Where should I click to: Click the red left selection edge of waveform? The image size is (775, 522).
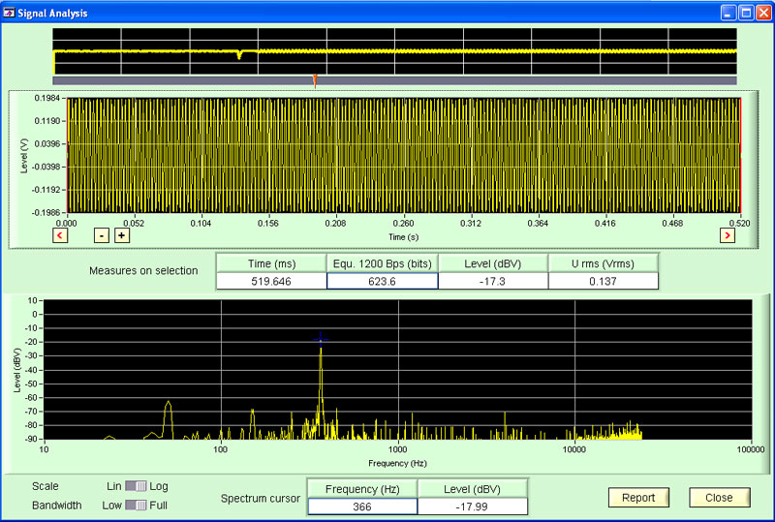[x=67, y=155]
